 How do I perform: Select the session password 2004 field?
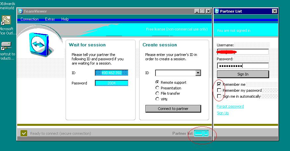pos(111,83)
